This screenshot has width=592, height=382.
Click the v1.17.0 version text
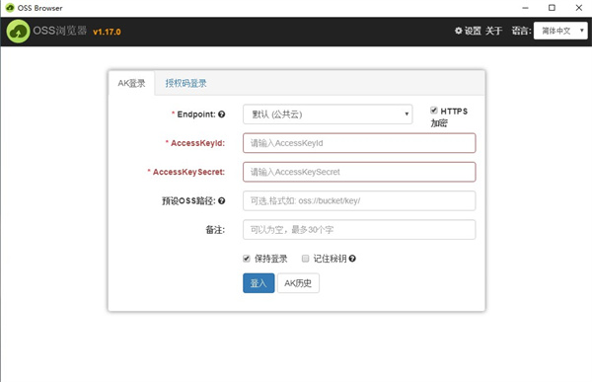click(x=107, y=32)
